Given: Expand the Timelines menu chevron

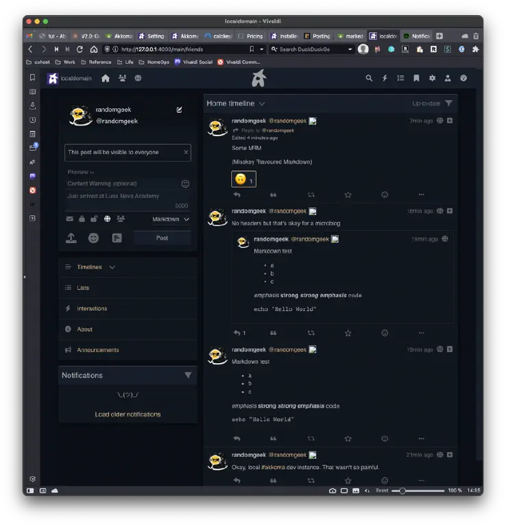Looking at the screenshot, I should click(112, 267).
